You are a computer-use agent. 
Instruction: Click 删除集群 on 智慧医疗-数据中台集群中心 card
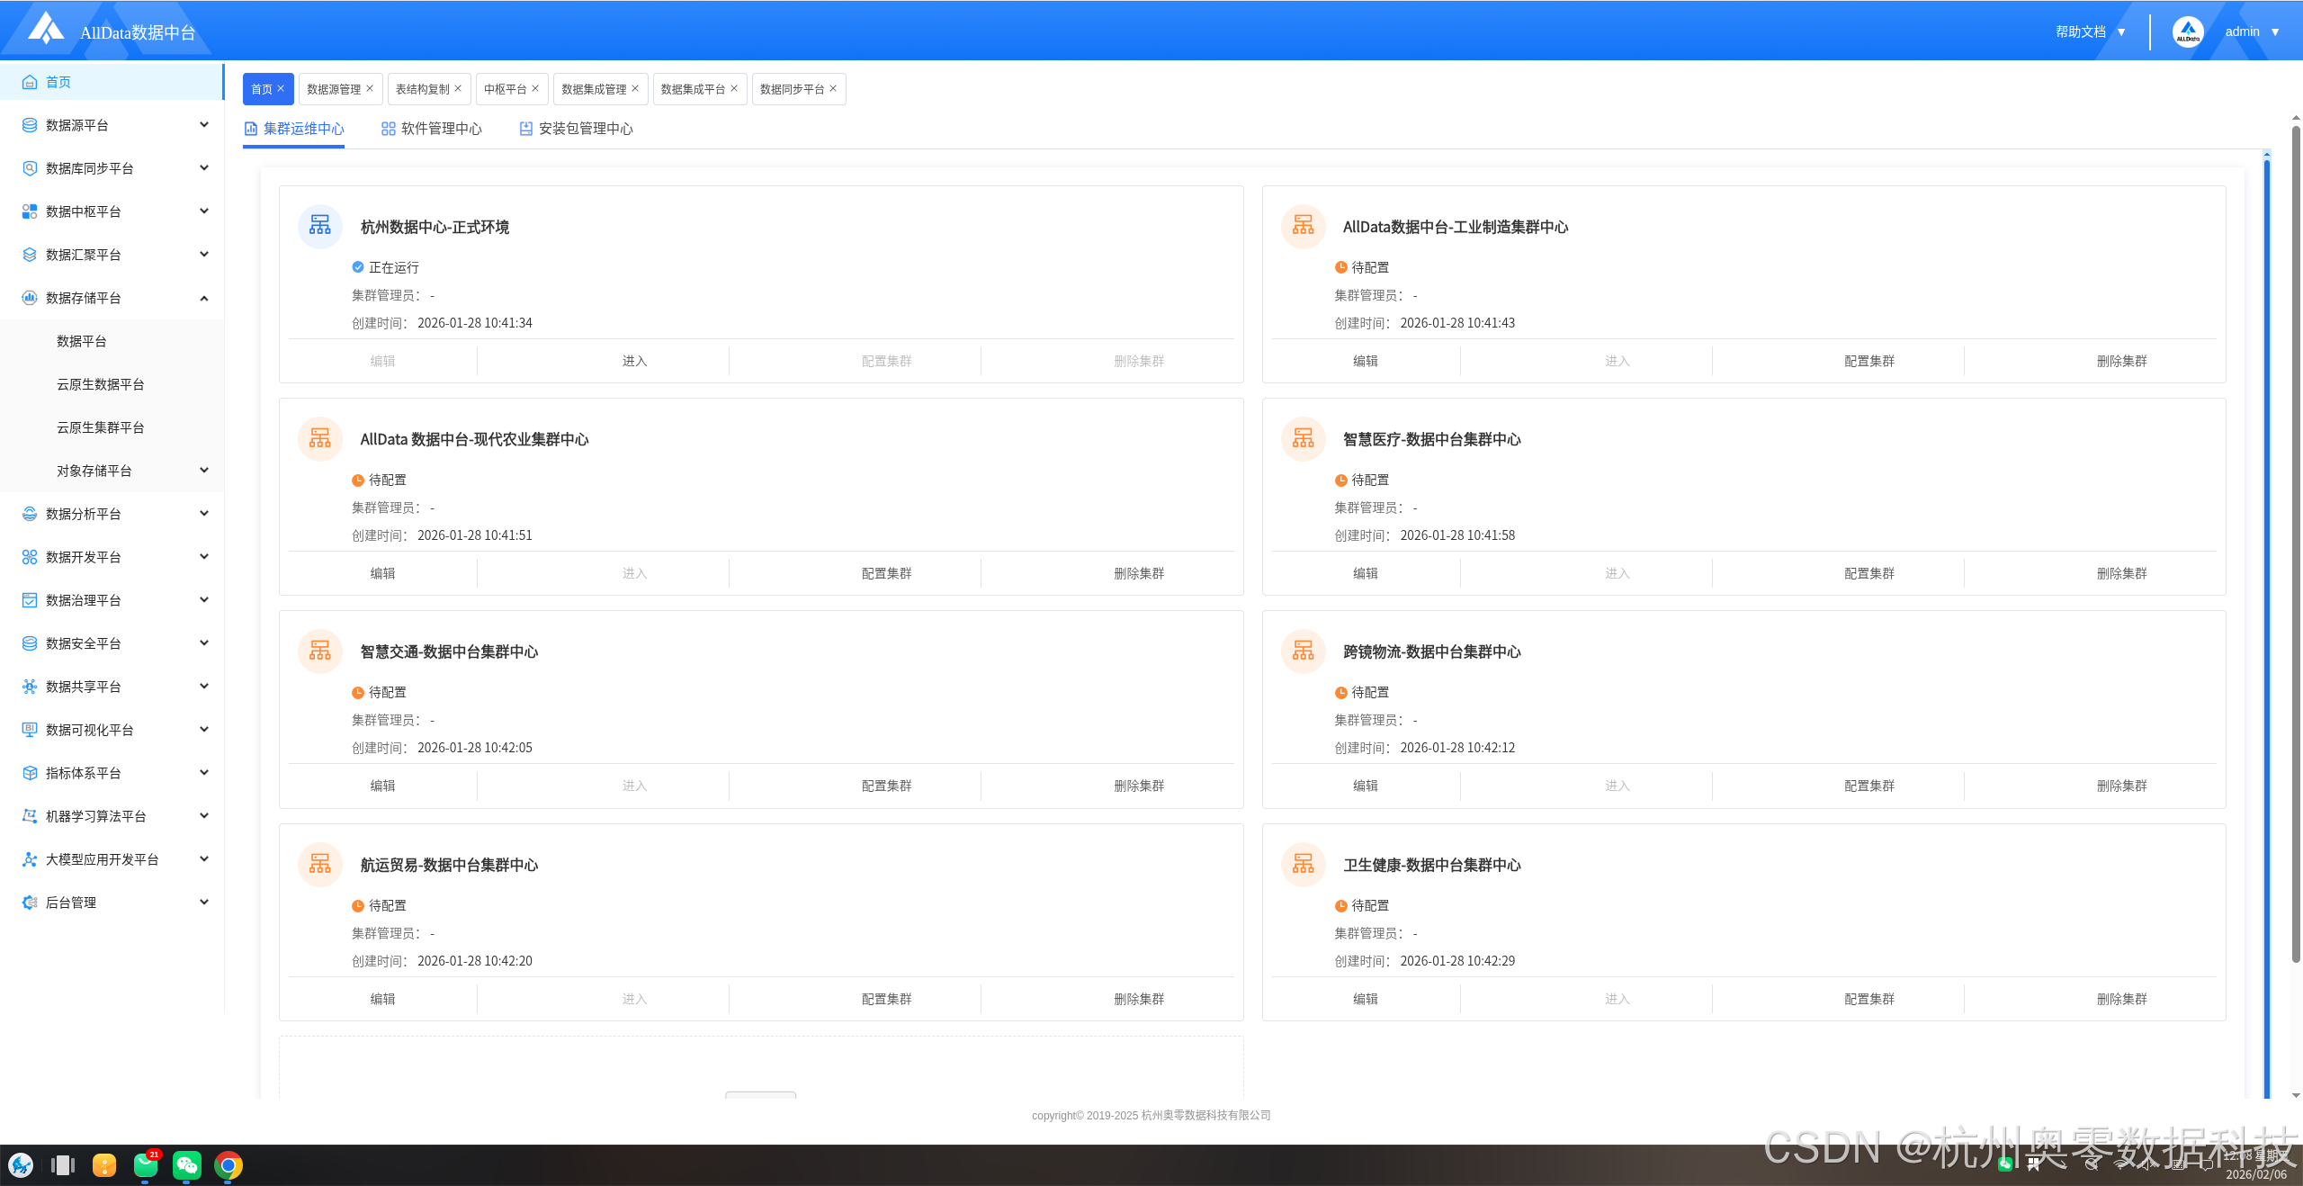coord(2122,573)
